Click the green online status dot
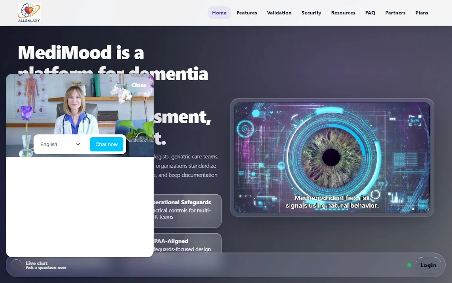The width and height of the screenshot is (452, 283). 409,265
